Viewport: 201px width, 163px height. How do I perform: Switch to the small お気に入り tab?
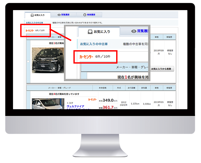[38, 15]
